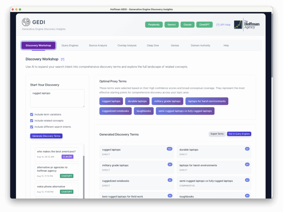The image size is (283, 212).
Task: Open the Overlap Analysis tab
Action: click(x=127, y=45)
